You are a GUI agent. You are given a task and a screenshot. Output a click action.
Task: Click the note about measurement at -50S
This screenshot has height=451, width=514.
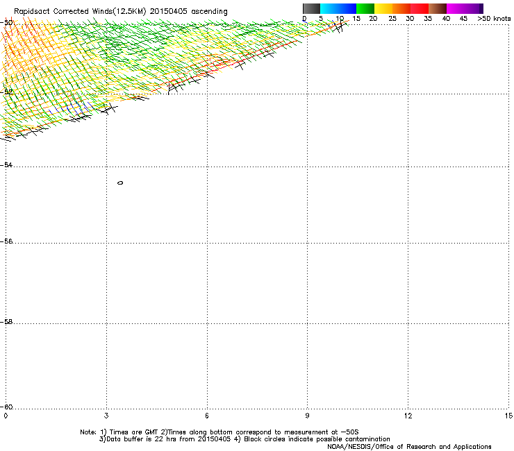263,432
